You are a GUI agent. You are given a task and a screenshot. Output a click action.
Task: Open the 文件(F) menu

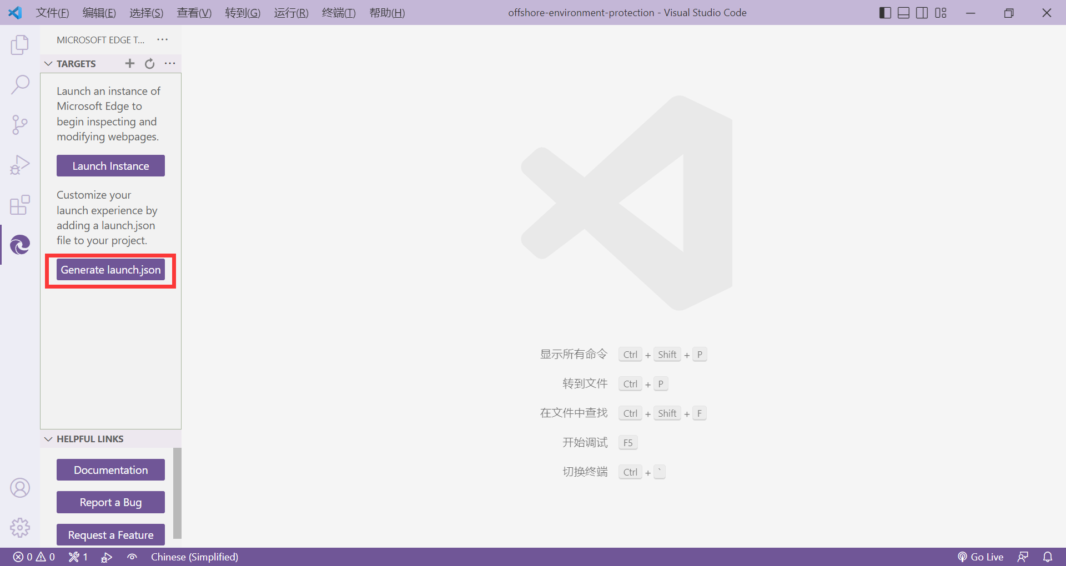pyautogui.click(x=52, y=12)
